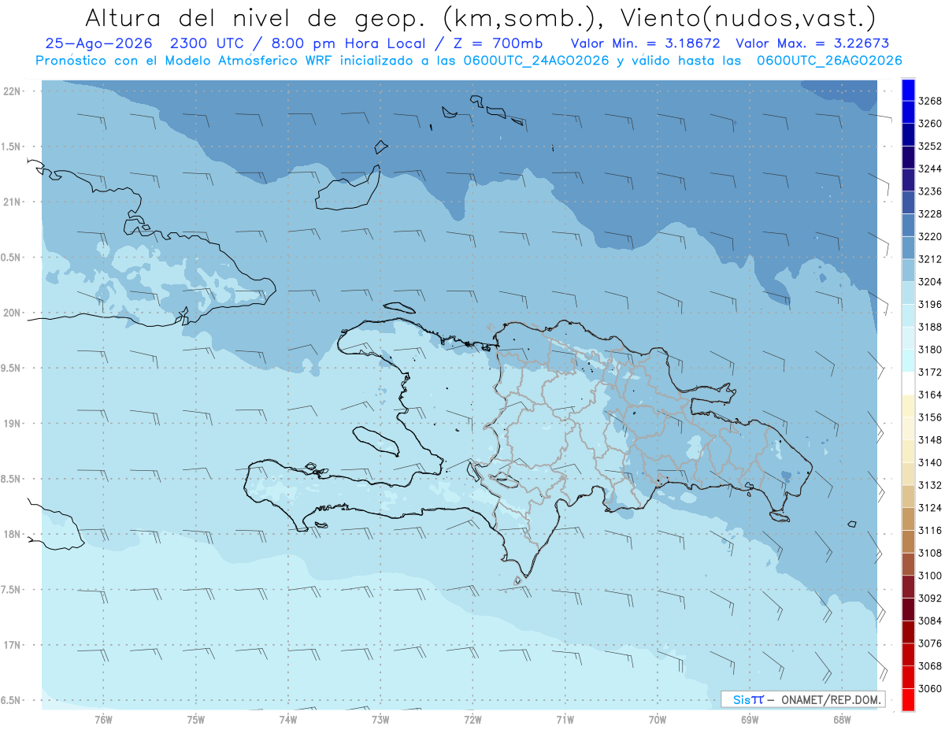Click the dark maroon swatch between 3084 and 3092

pyautogui.click(x=908, y=610)
